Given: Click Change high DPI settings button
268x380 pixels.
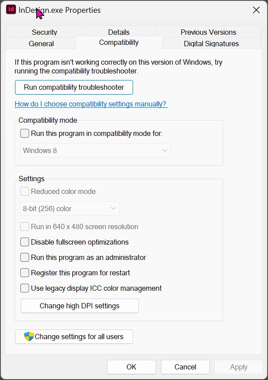Looking at the screenshot, I should pos(80,306).
